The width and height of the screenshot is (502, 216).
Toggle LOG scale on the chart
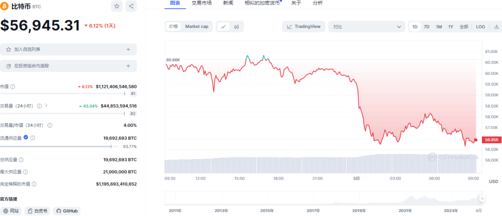point(480,27)
